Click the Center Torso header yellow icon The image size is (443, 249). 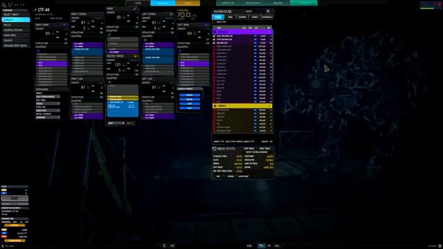[136, 56]
